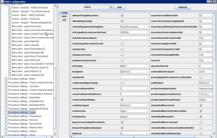
Task: Check the askoperator checkbox
Action: 122,49
